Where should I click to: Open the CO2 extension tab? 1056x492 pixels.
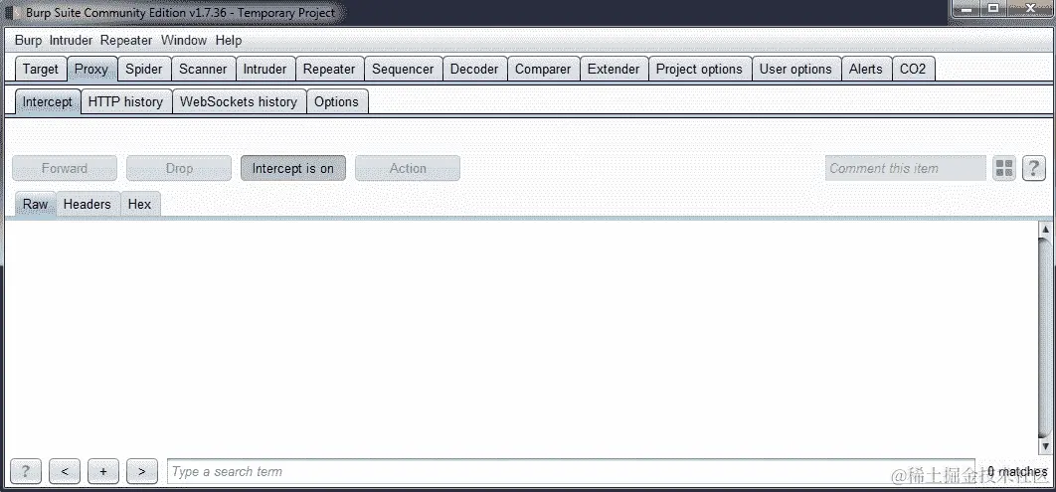click(913, 69)
